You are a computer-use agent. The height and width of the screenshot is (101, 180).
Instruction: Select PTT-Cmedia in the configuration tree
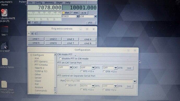coord(41,65)
